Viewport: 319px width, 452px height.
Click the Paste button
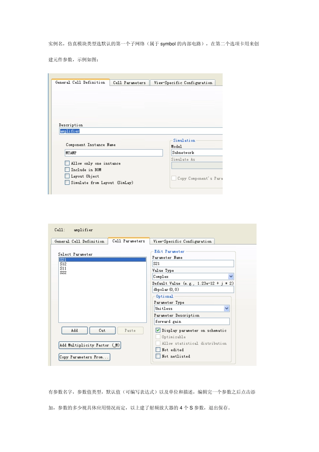pyautogui.click(x=130, y=331)
